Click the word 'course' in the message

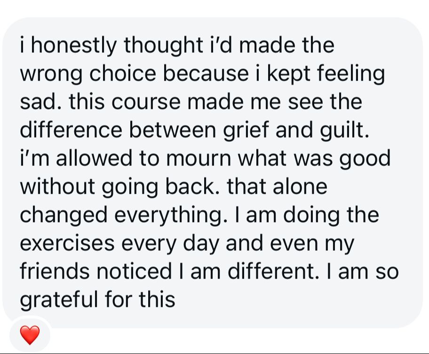[x=146, y=102]
